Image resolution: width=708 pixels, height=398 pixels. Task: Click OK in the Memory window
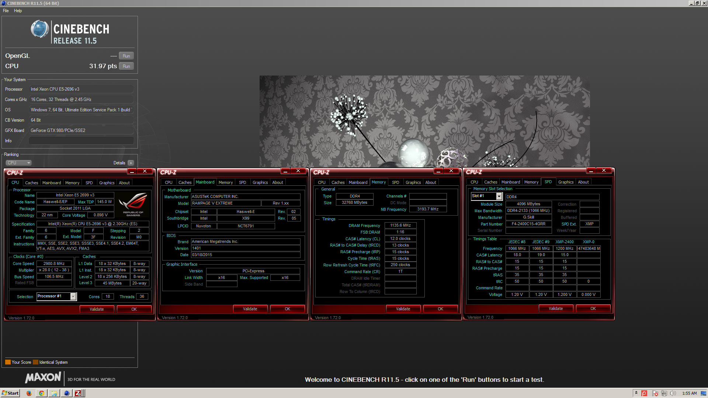tap(440, 309)
